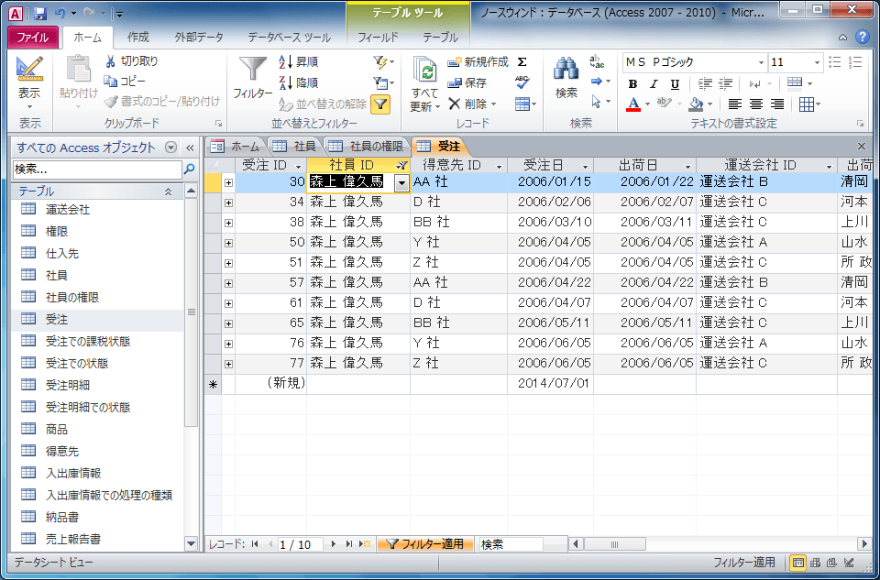Click the horizontal scrollbar thumb
Screen dimensions: 880x580
pos(614,544)
